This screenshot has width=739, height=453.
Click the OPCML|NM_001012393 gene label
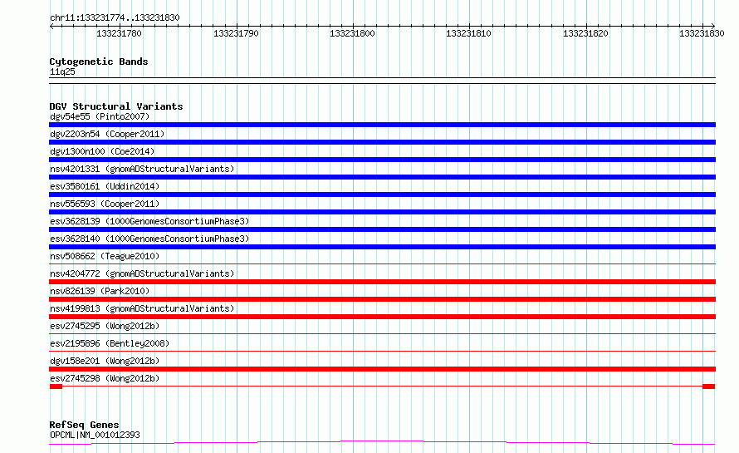pos(95,435)
